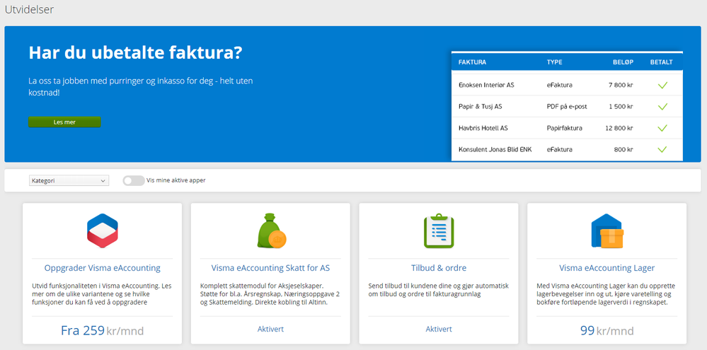Click the Oppgrader Visma eAccounting description text
The width and height of the screenshot is (707, 350).
101,294
